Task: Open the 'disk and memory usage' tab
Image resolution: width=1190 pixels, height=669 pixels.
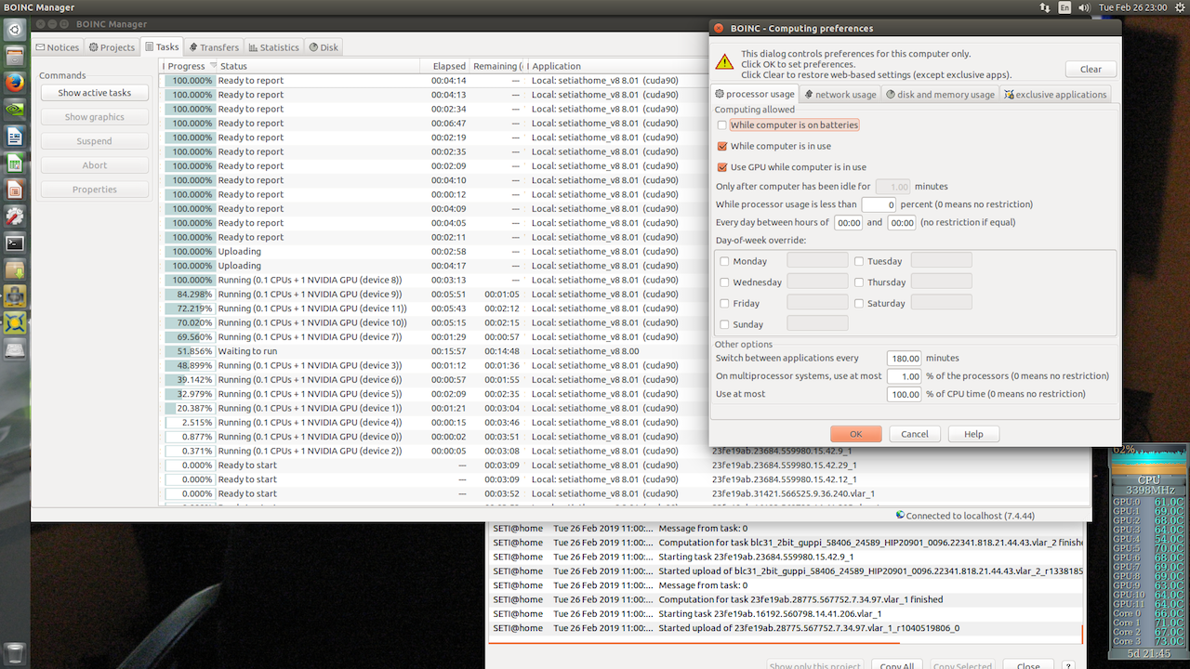Action: (x=939, y=94)
